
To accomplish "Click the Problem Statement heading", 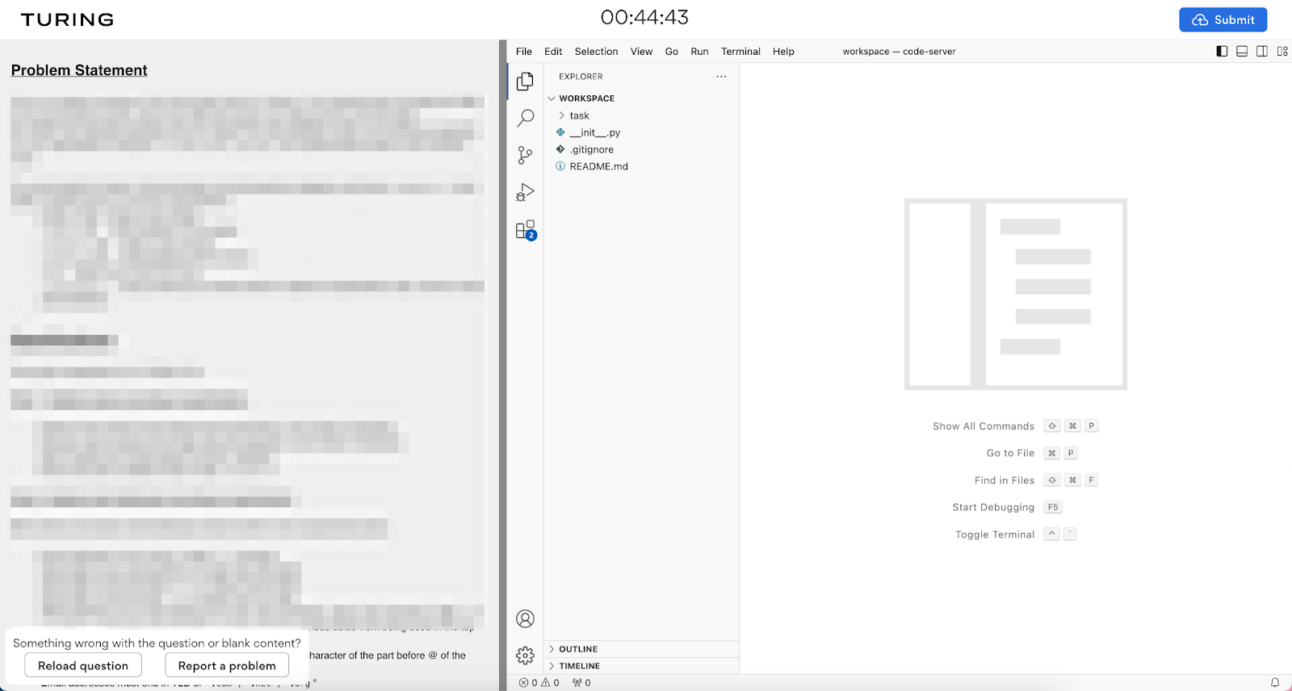I will coord(79,70).
